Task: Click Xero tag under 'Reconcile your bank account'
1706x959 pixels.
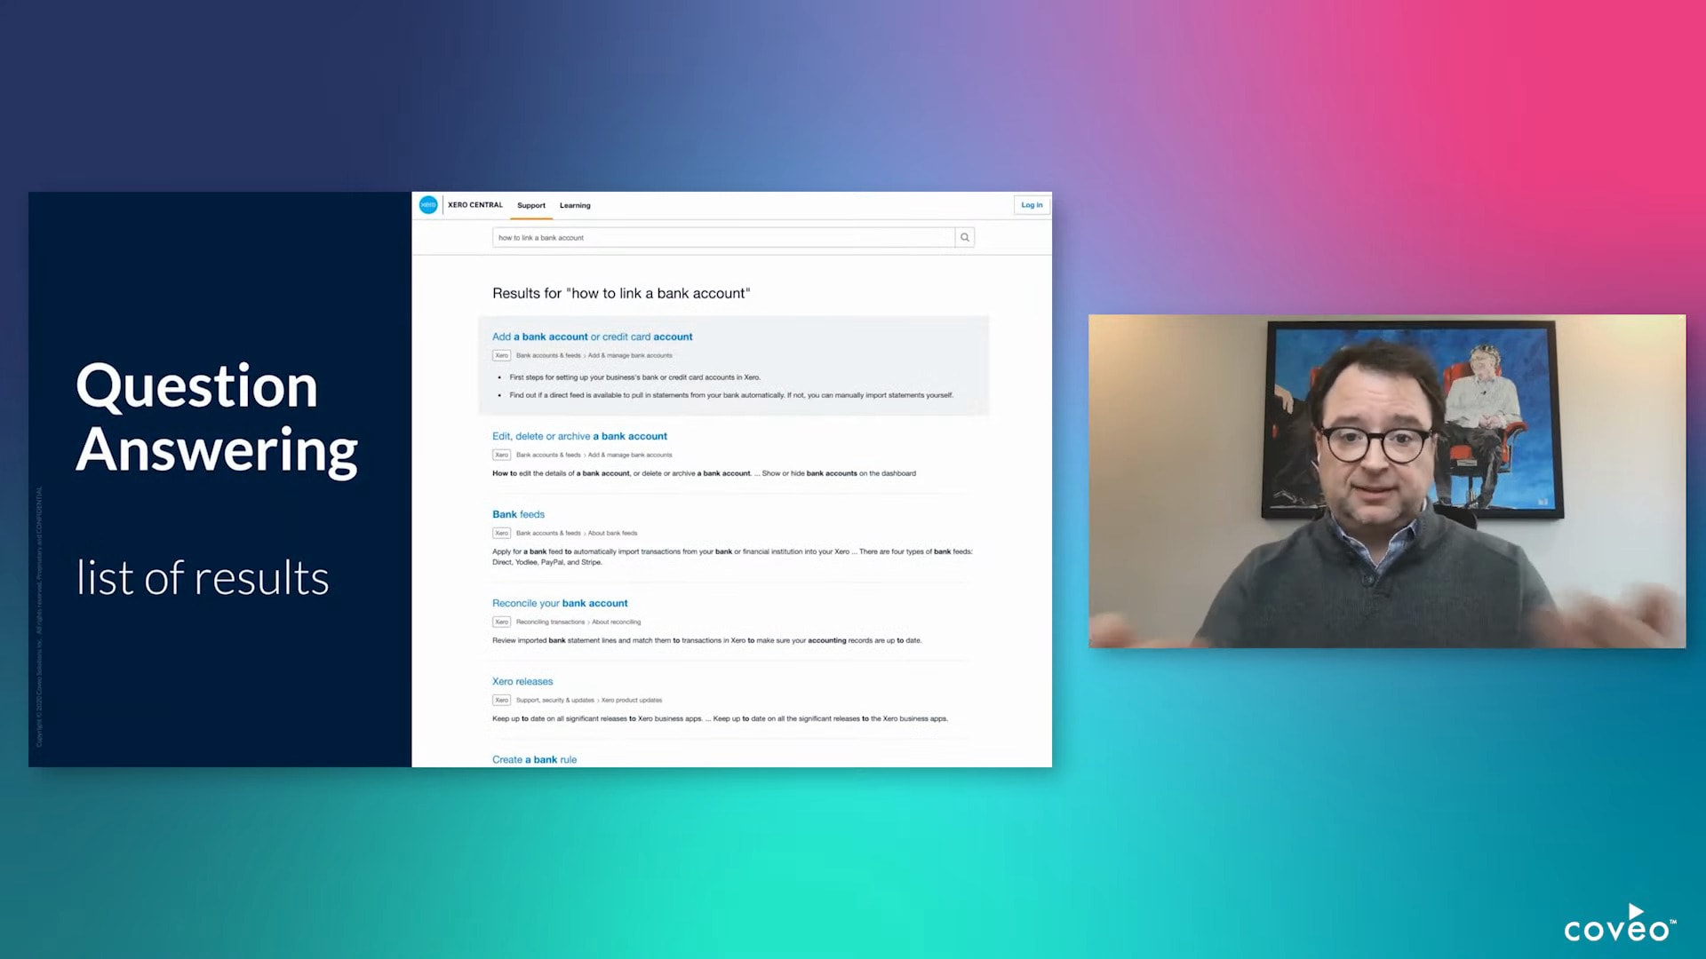Action: (502, 622)
